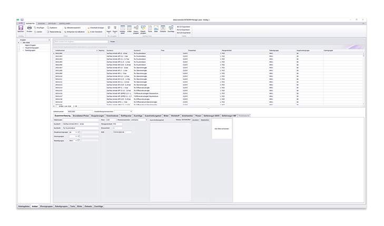Viewport: 384px width, 226px height.
Task: Expand the Hauptwarengruppen tree node
Action: pos(24,48)
